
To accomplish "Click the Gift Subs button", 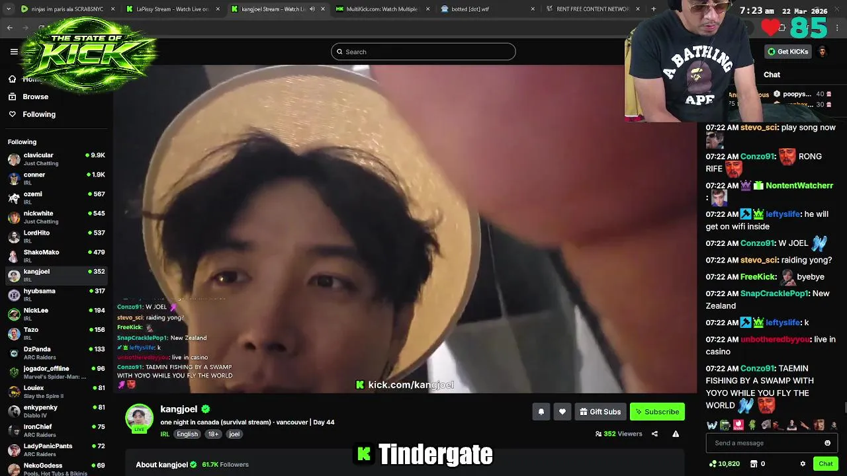I will click(600, 412).
